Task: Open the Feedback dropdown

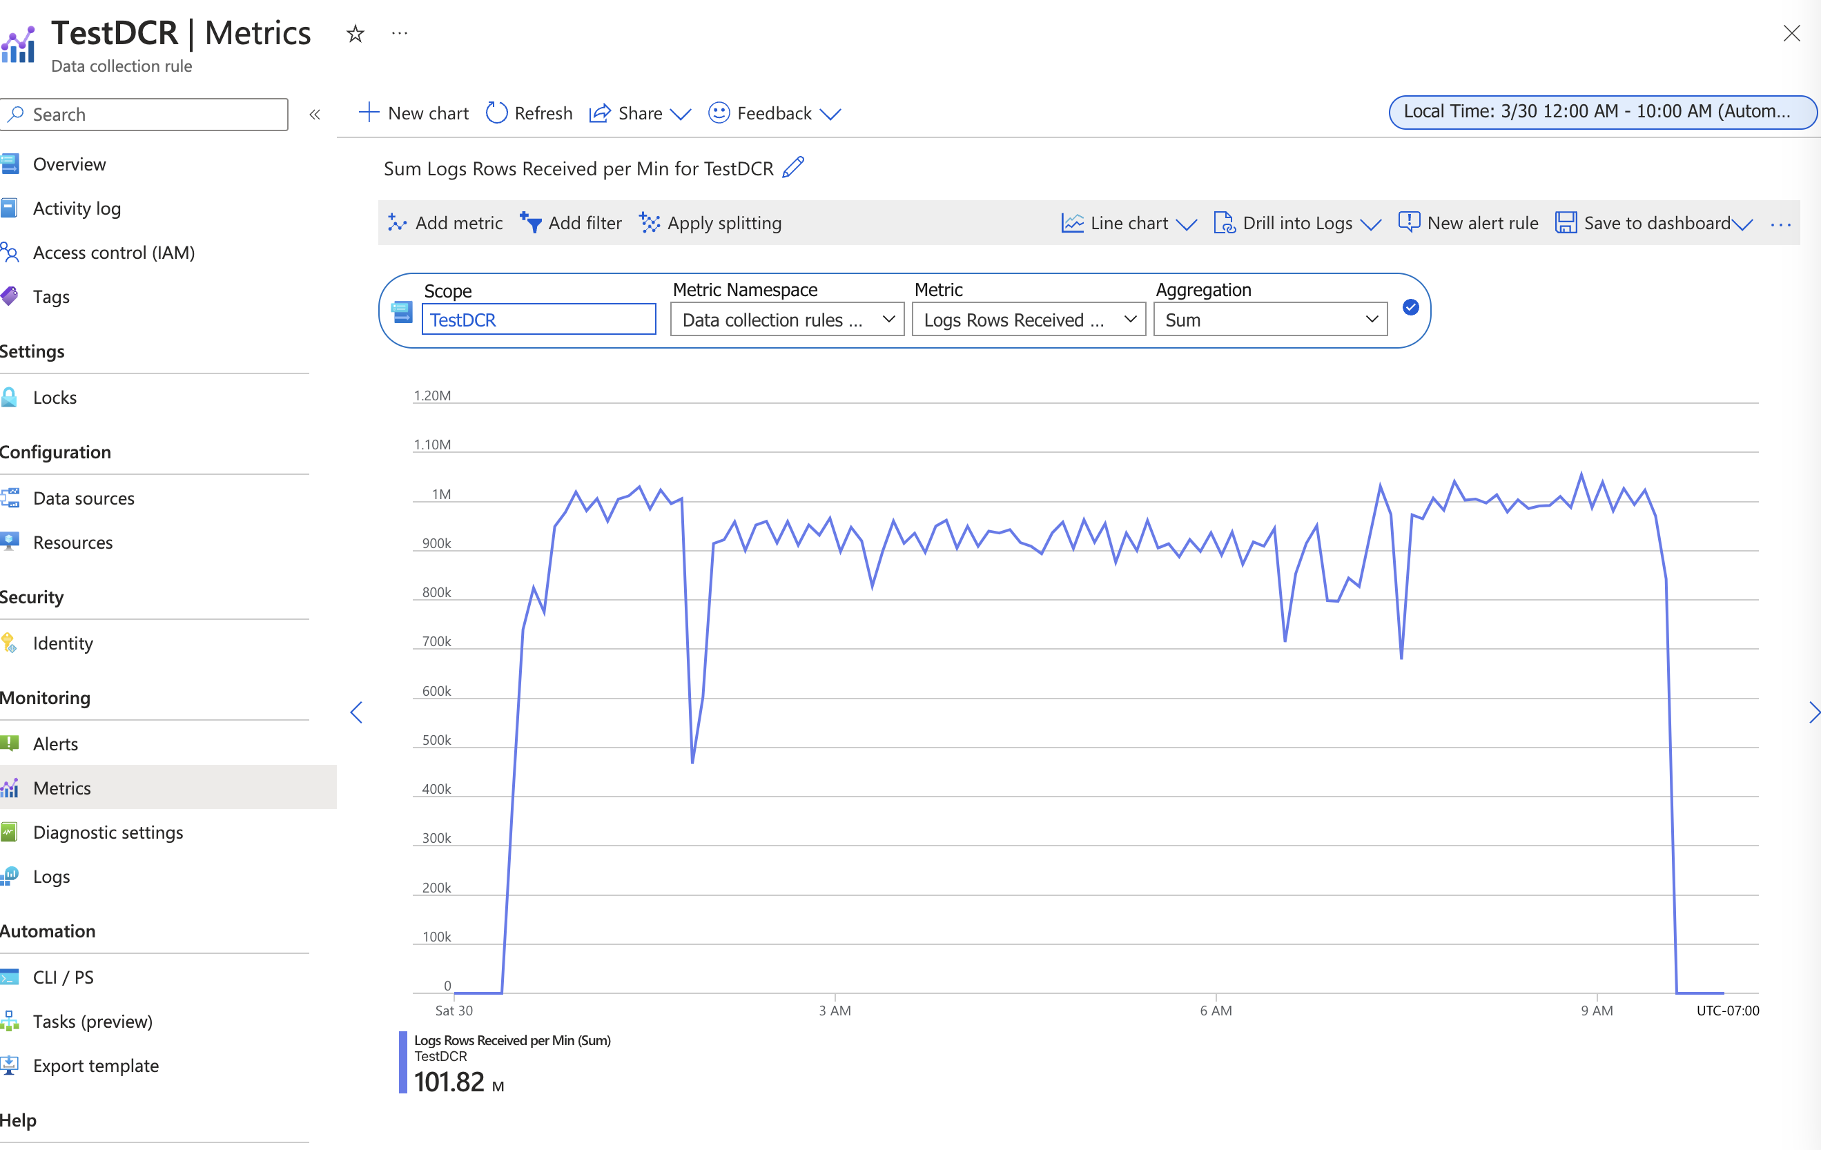Action: coord(775,113)
